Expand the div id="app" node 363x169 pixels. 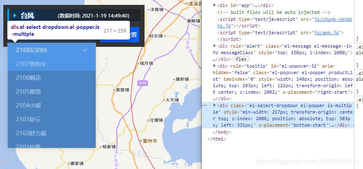(x=215, y=5)
